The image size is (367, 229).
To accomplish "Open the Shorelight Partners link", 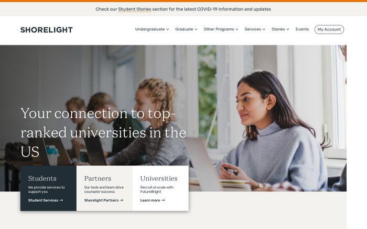I will (x=102, y=200).
